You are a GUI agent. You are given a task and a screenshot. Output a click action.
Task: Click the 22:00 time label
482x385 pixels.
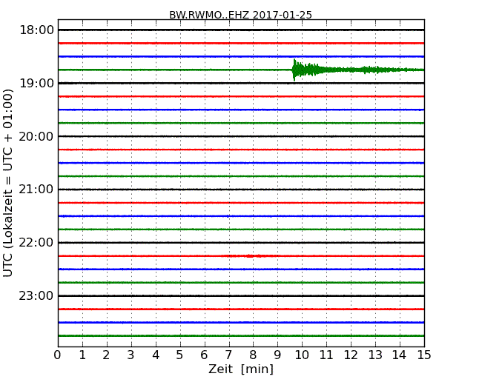coord(36,243)
